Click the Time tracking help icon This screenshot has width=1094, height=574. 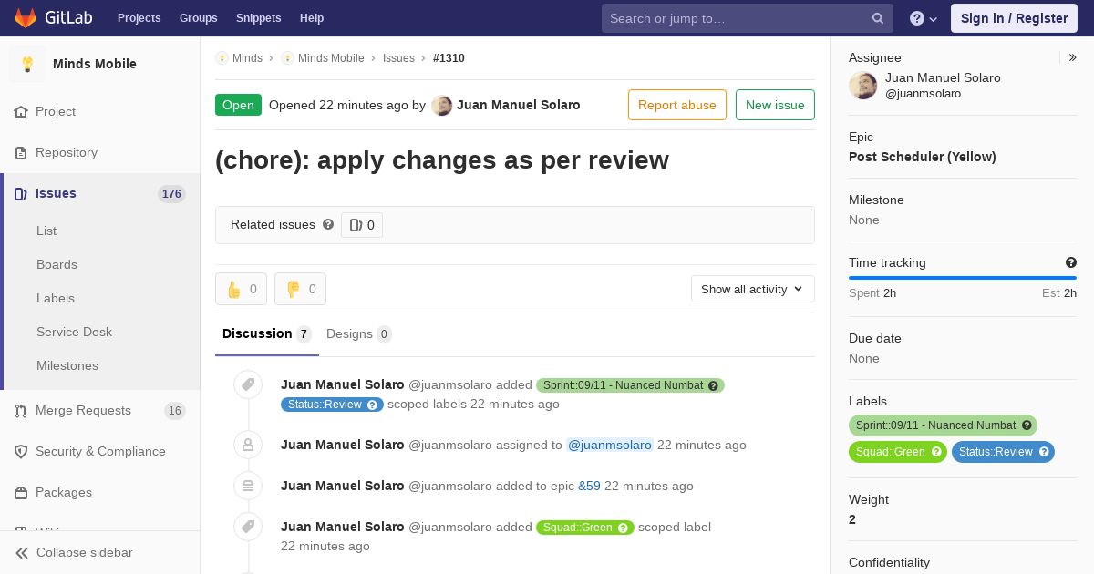point(1071,262)
